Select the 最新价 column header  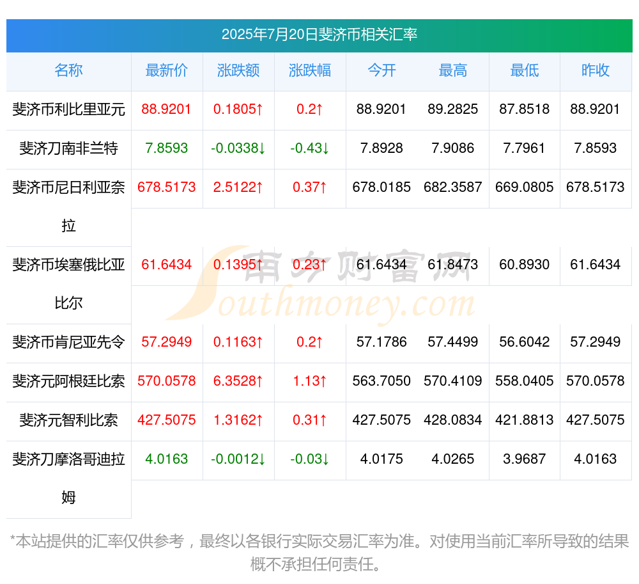pos(167,70)
